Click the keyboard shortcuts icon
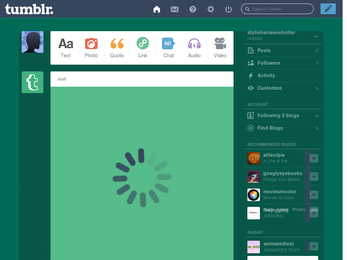 click(x=314, y=209)
